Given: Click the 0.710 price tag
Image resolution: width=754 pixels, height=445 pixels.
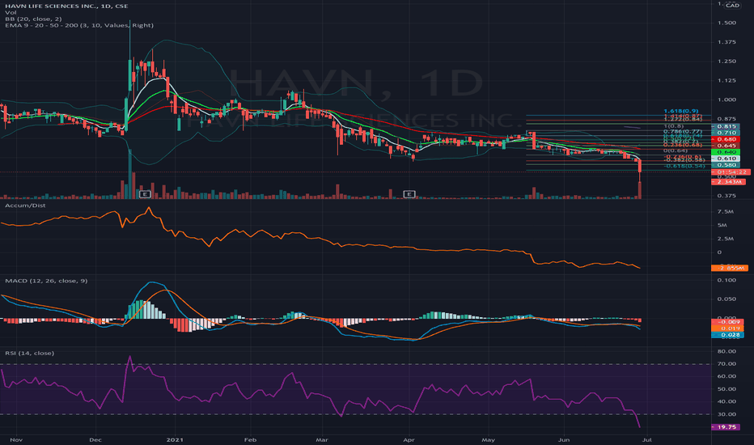Looking at the screenshot, I should coord(726,133).
